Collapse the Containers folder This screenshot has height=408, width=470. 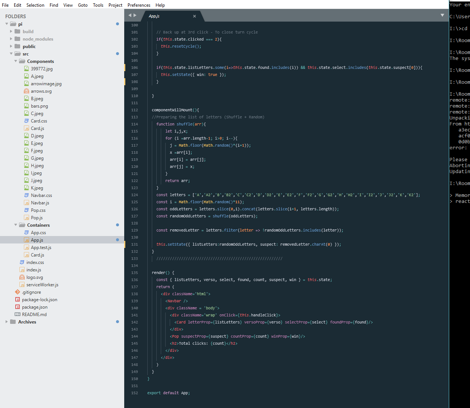tap(16, 225)
